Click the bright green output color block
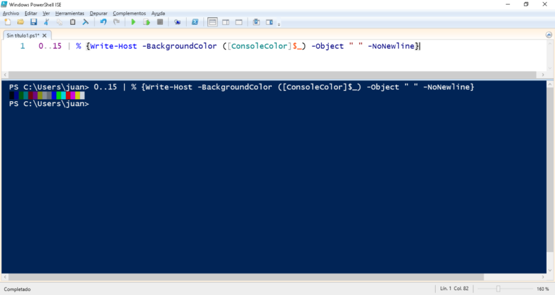The image size is (555, 295). point(59,96)
